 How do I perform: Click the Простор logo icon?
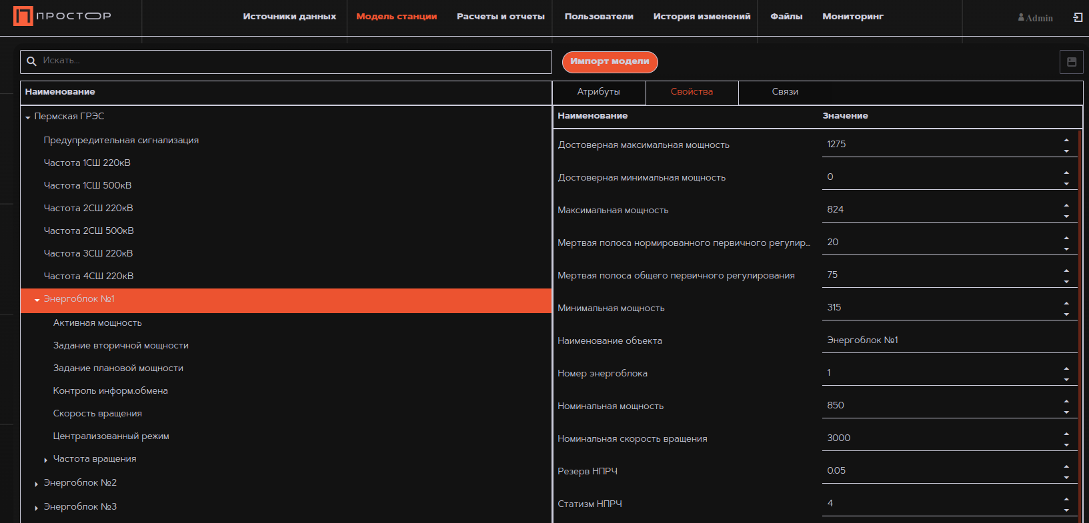(x=23, y=16)
